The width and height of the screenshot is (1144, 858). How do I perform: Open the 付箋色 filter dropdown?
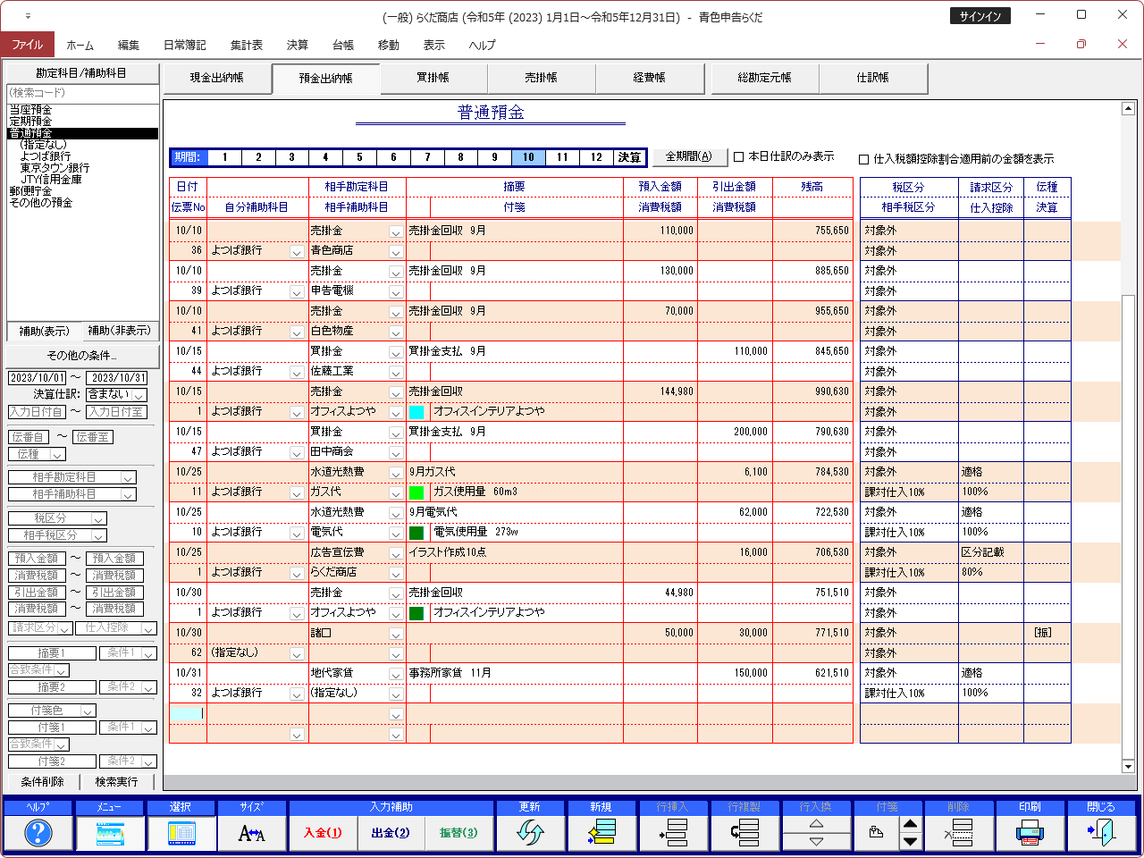tap(88, 711)
